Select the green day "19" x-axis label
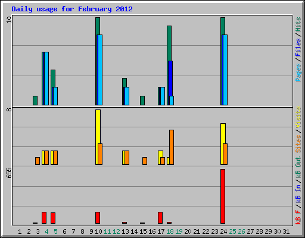 click(x=179, y=231)
